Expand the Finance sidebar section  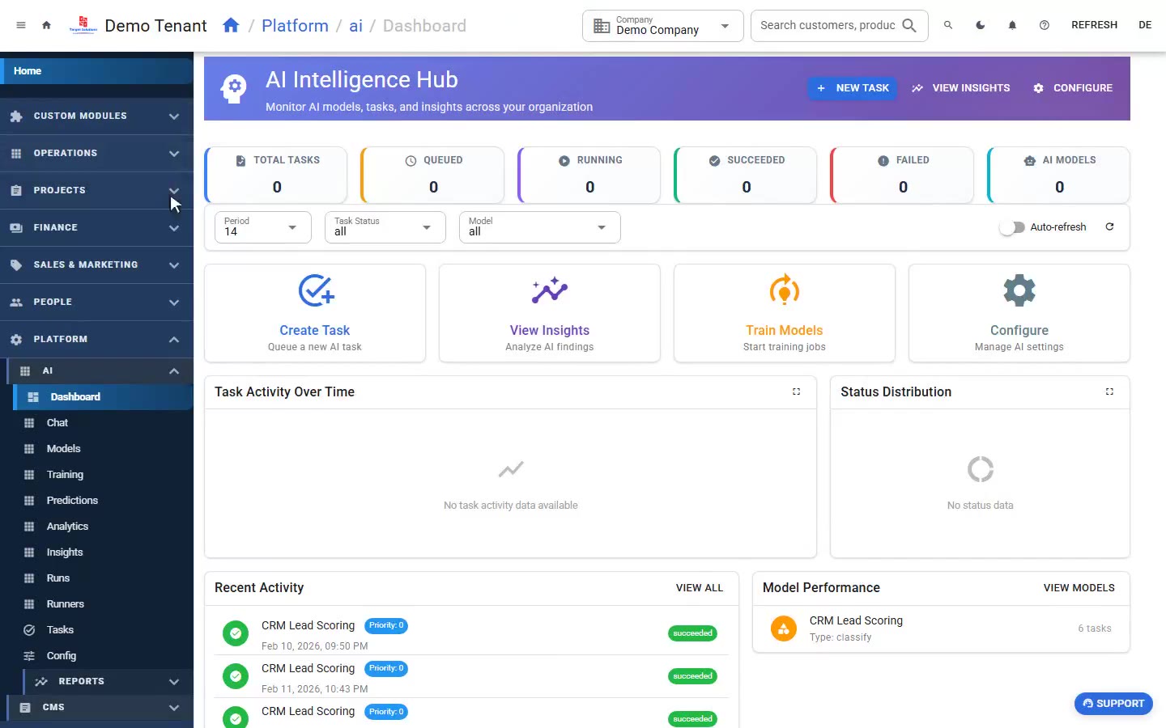pos(96,228)
